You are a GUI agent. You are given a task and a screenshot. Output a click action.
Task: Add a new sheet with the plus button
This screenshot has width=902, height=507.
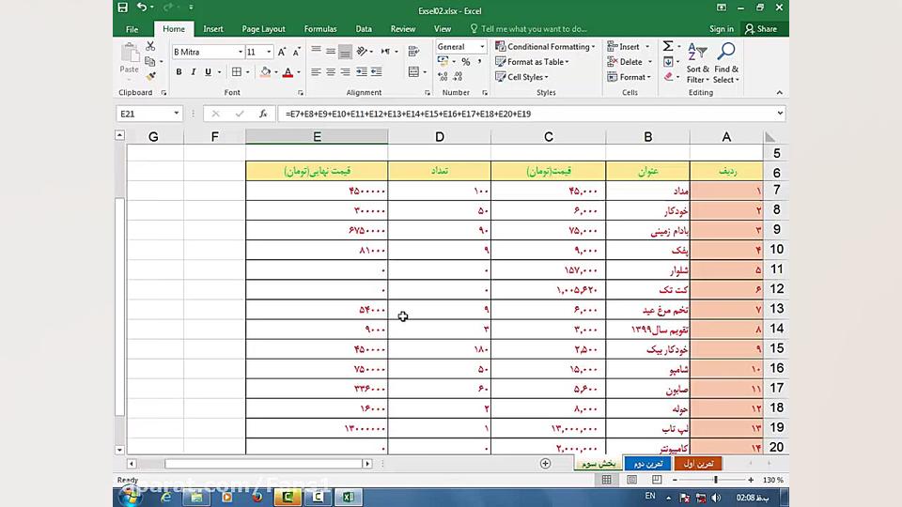545,463
